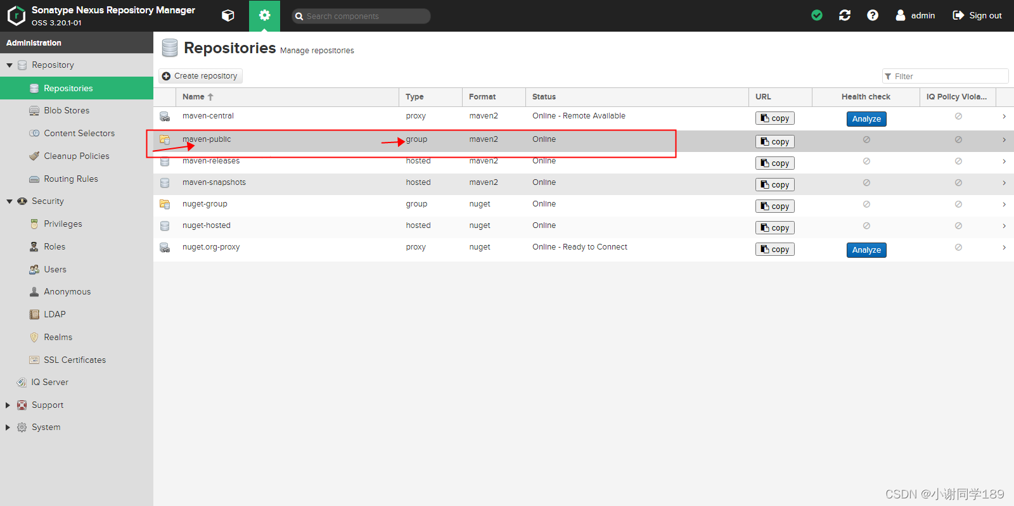Copy URL for maven-releases
The height and width of the screenshot is (506, 1014).
[774, 163]
